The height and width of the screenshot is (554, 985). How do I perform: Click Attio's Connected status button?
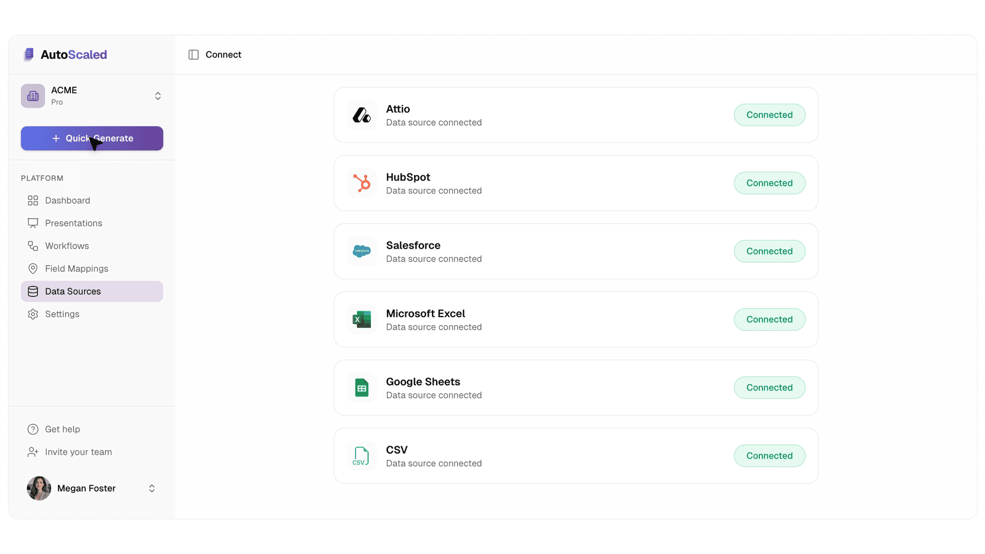point(769,115)
